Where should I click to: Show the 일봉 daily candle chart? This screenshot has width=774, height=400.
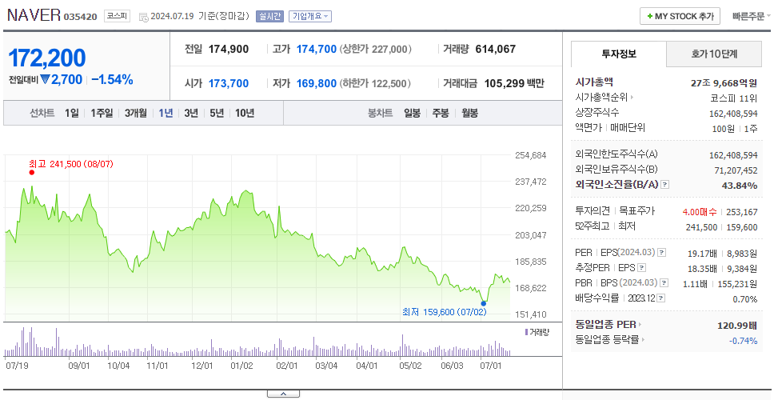point(412,113)
